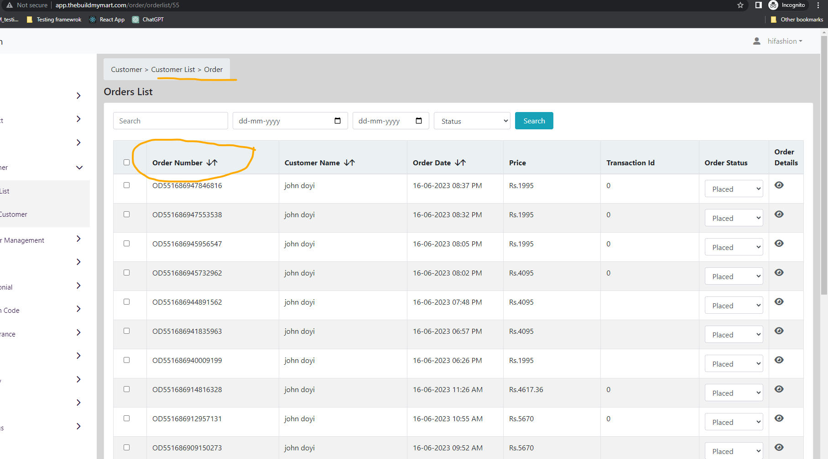This screenshot has width=828, height=459.
Task: Select checkbox for order OD551686909150273
Action: (127, 448)
